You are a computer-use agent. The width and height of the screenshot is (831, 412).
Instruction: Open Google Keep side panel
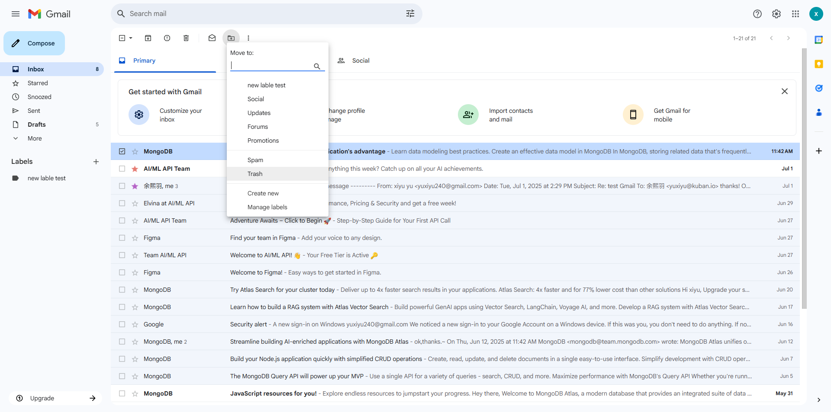click(x=819, y=64)
